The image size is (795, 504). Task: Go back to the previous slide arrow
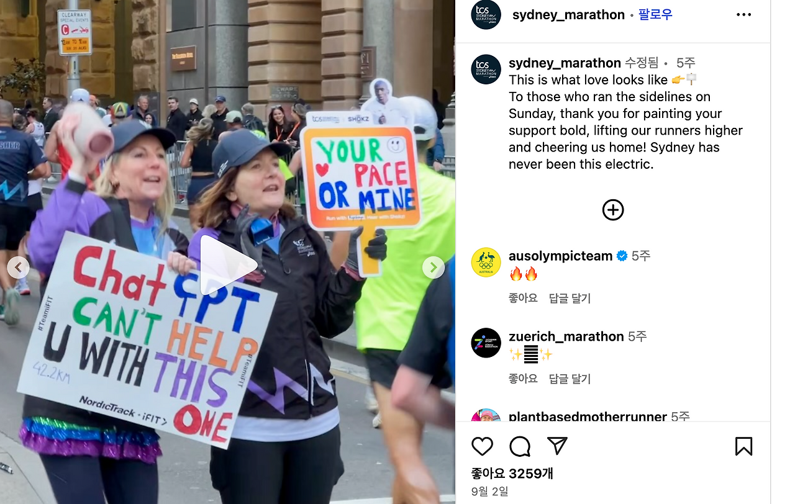tap(18, 268)
